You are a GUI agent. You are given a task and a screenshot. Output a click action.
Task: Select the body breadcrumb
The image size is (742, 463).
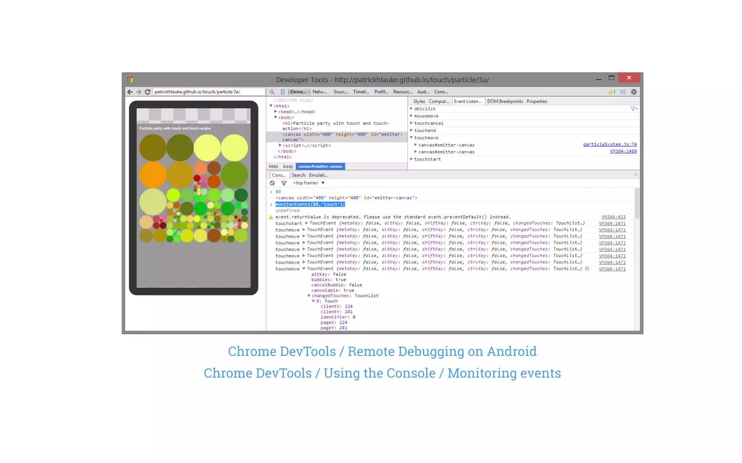click(x=288, y=166)
